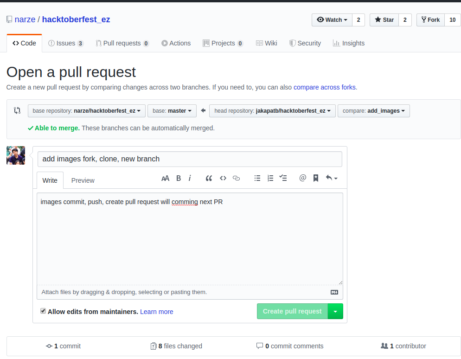Insert a numbered list
This screenshot has height=359, width=461.
[270, 178]
